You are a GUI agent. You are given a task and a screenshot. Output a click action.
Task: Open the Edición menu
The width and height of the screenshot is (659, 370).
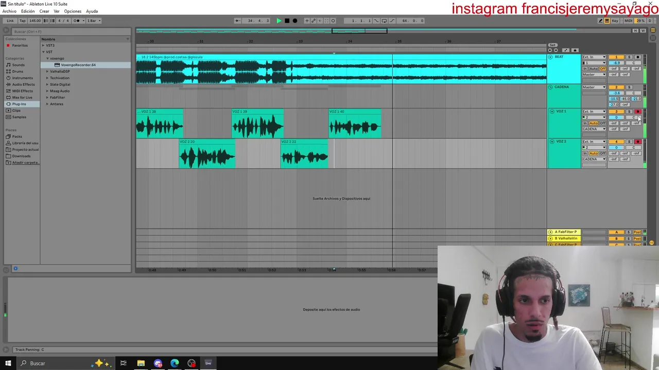(28, 11)
